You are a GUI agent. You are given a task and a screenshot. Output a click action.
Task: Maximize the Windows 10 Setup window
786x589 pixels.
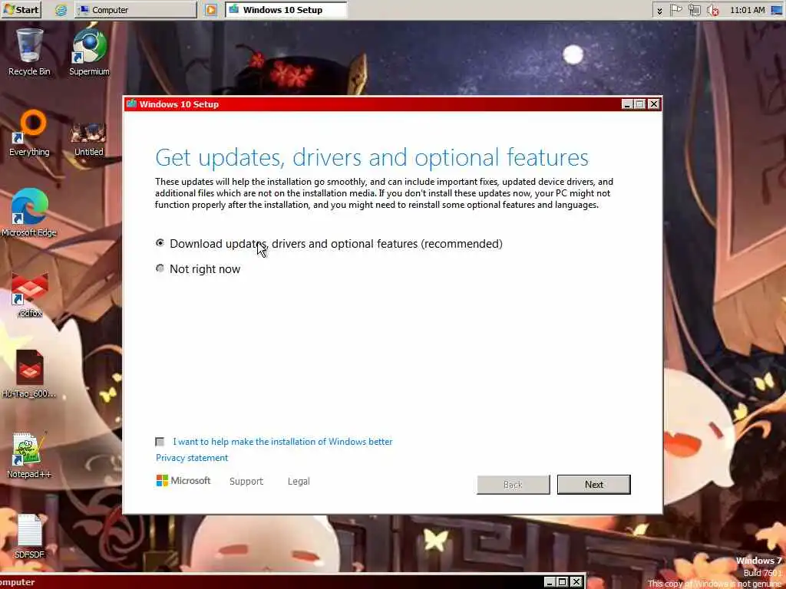tap(639, 104)
